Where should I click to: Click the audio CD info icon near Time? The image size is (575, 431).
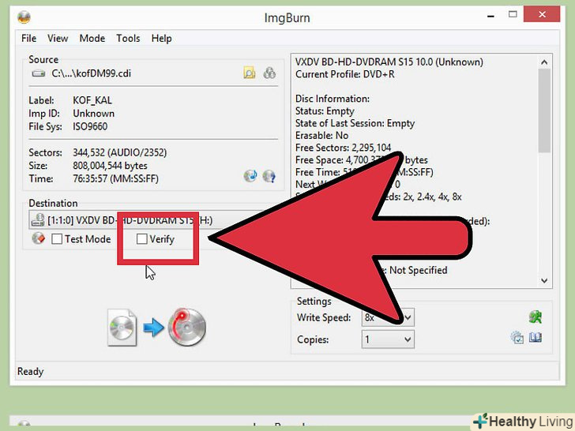point(250,176)
